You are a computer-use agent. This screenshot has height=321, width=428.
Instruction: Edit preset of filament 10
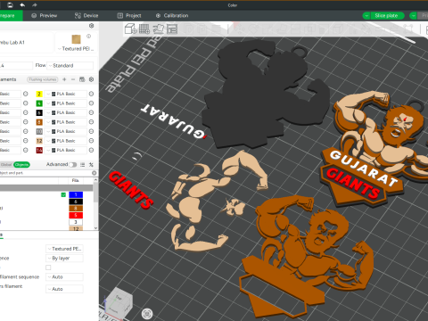pyautogui.click(x=91, y=131)
